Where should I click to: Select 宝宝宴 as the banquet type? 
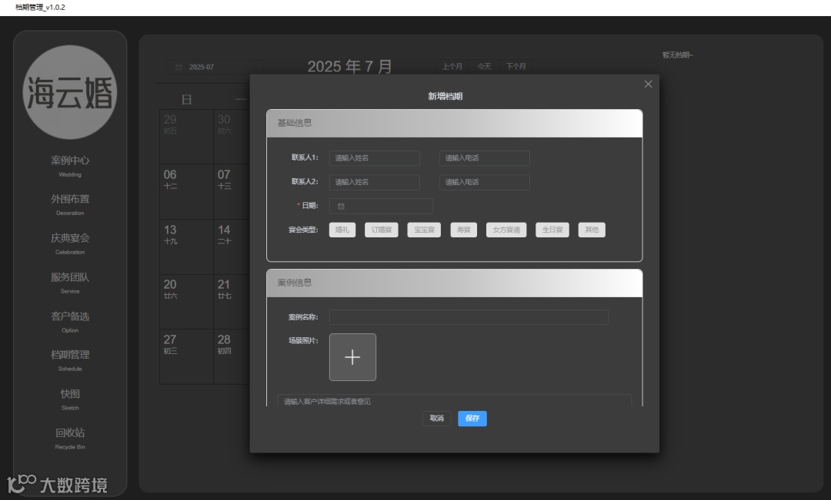coord(424,230)
